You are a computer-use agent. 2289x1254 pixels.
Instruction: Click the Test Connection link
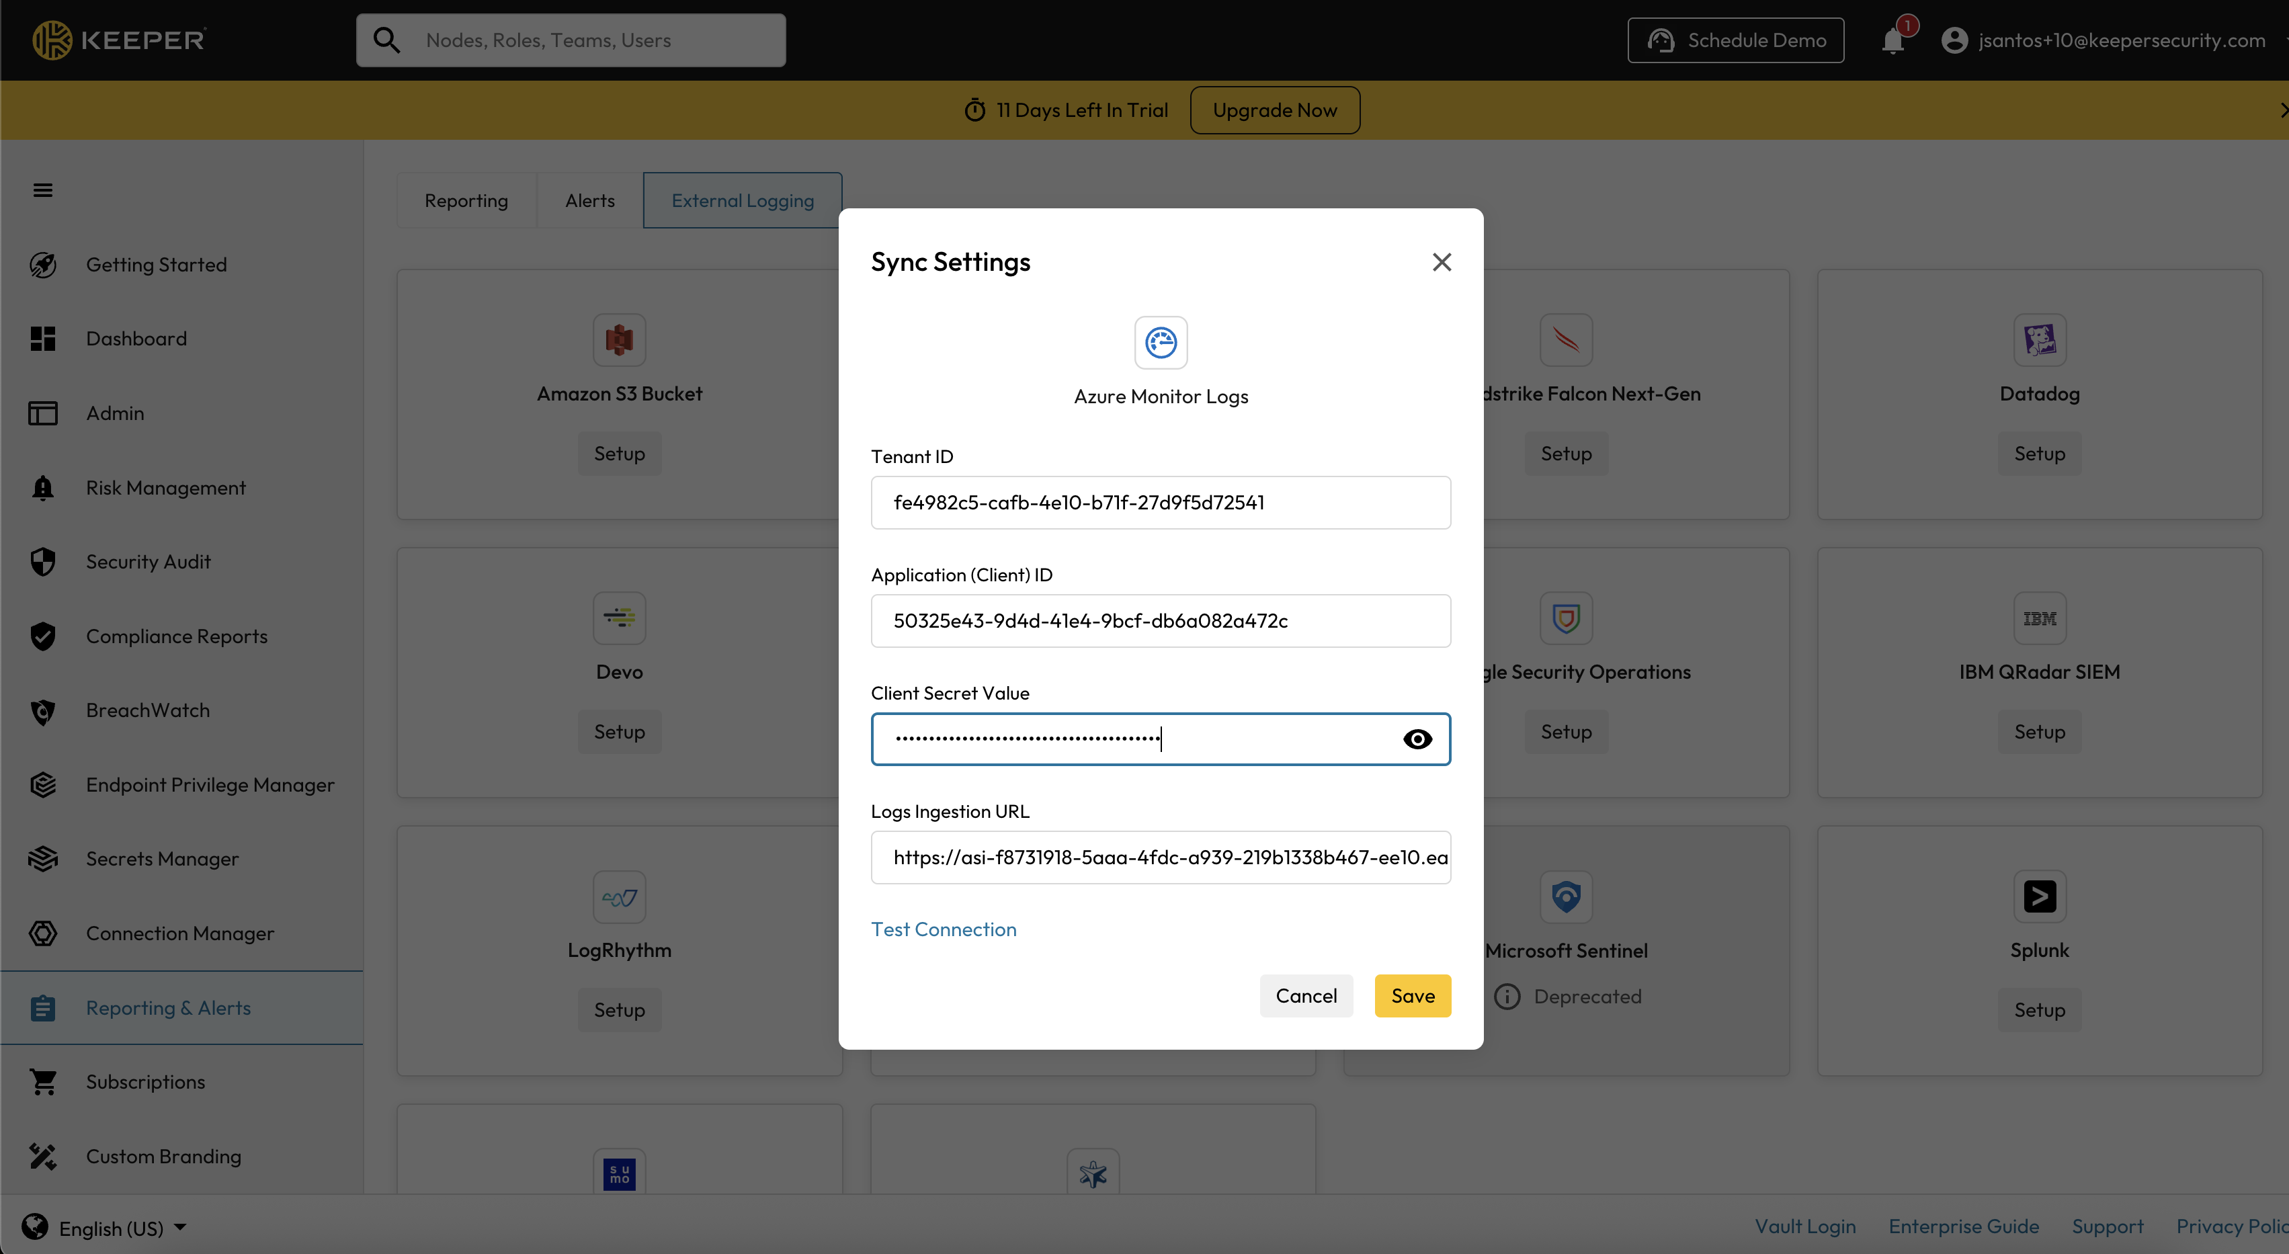click(944, 929)
